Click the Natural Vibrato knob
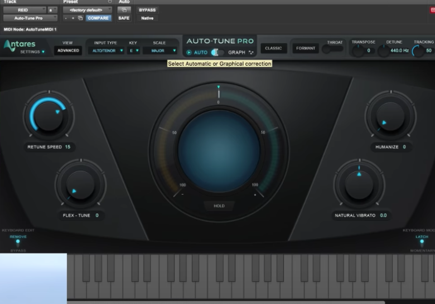 click(x=359, y=185)
